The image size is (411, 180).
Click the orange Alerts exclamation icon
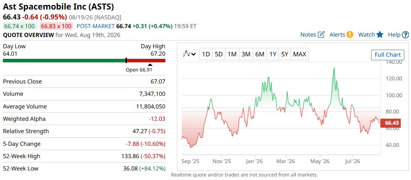(350, 35)
